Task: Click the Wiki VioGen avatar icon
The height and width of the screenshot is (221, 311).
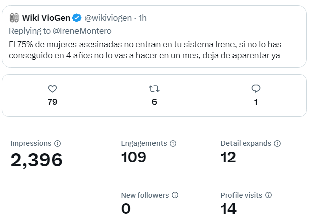Action: [14, 18]
